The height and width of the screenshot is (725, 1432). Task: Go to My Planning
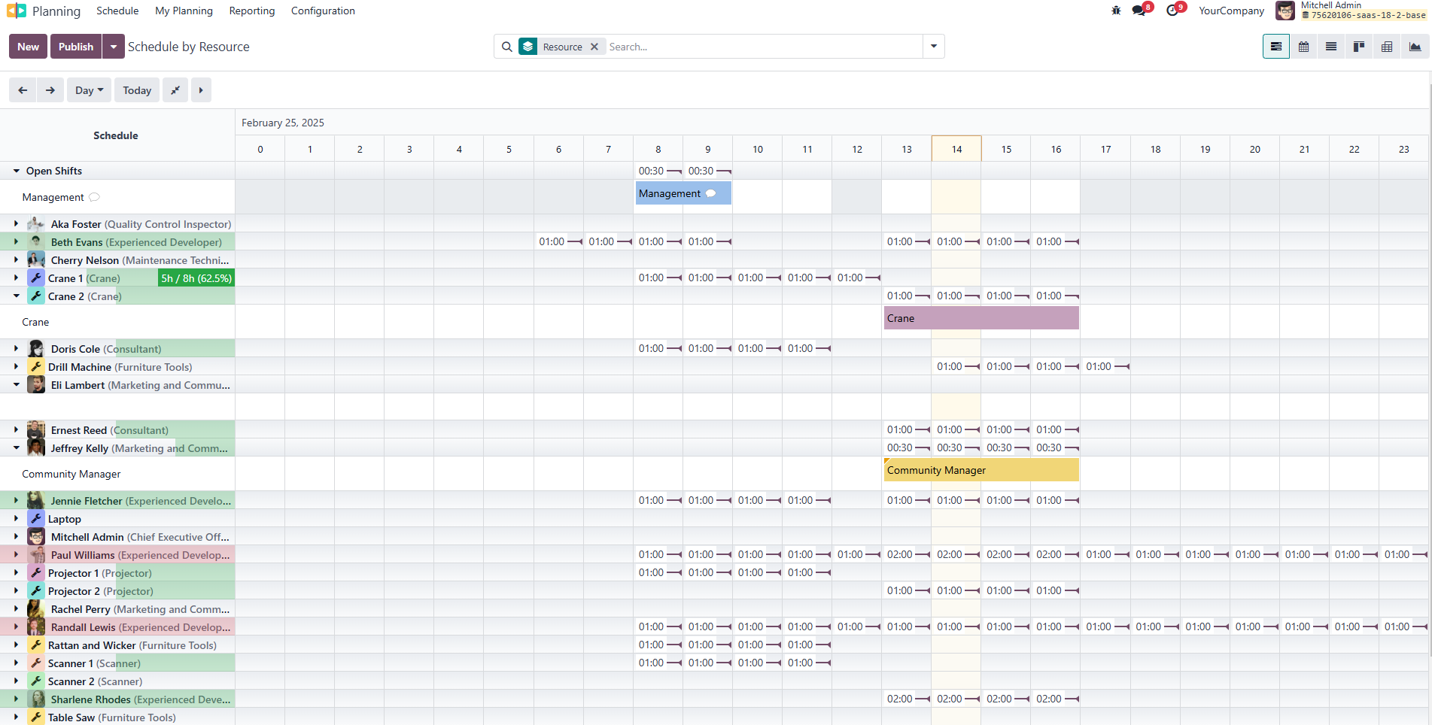(x=184, y=11)
